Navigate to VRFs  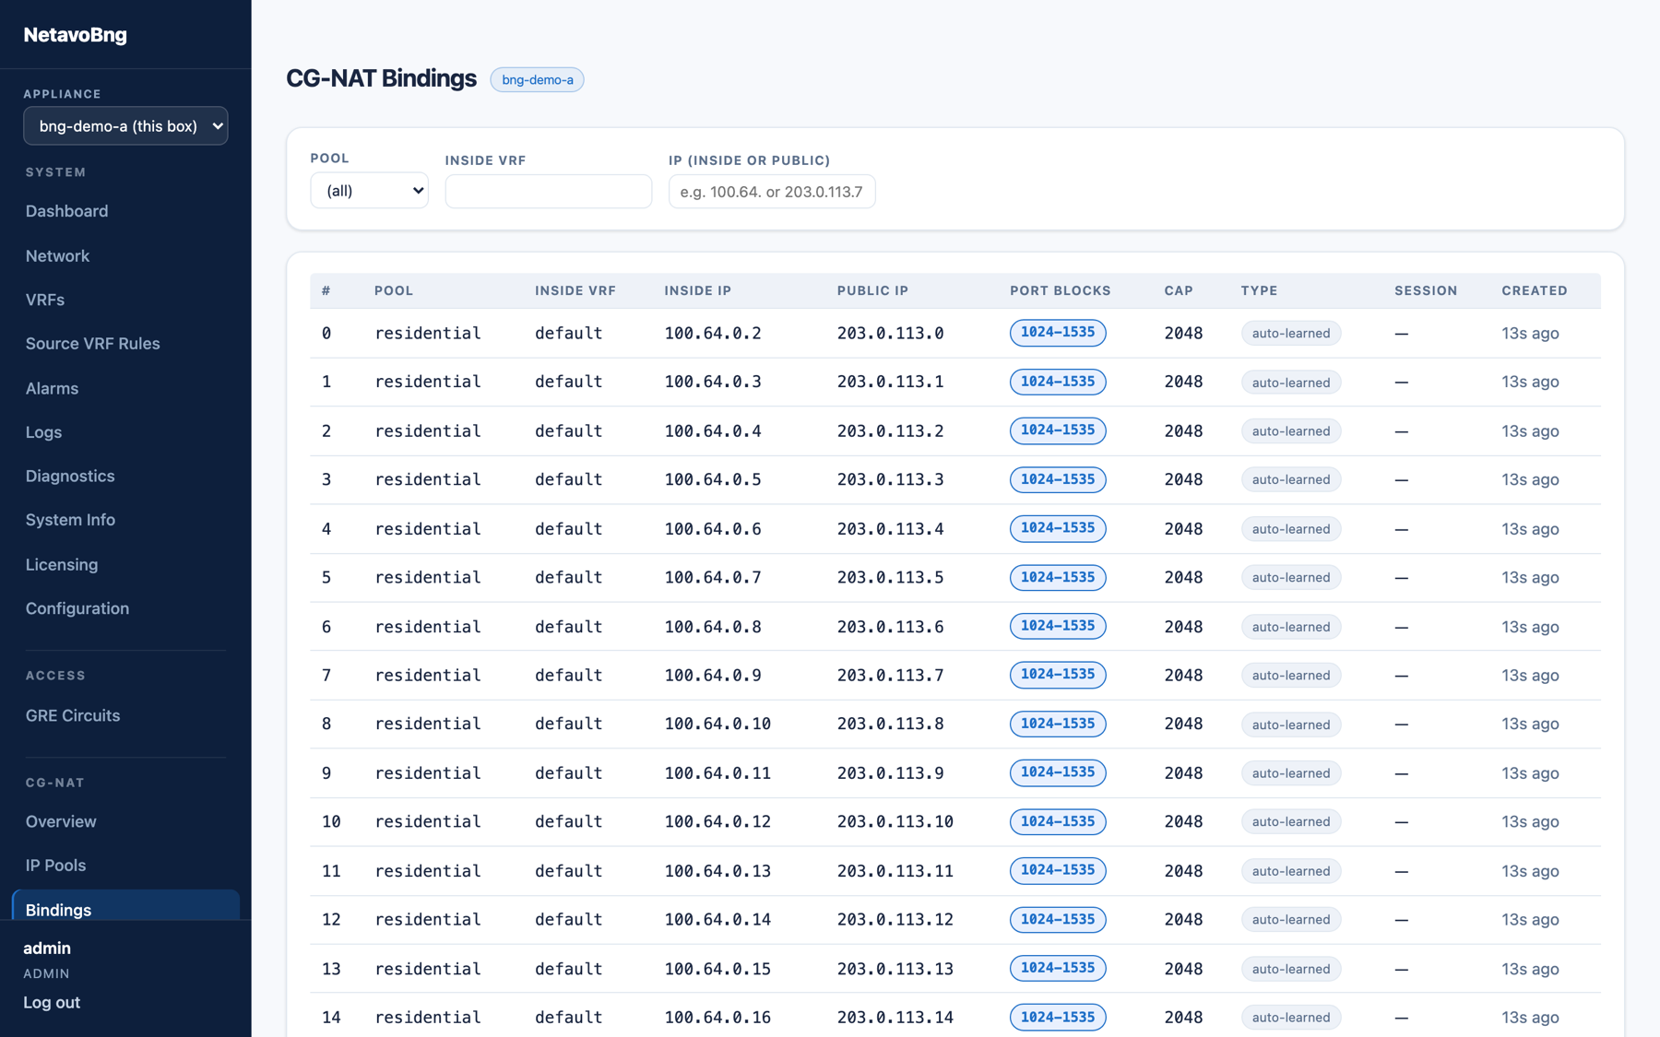pos(45,300)
